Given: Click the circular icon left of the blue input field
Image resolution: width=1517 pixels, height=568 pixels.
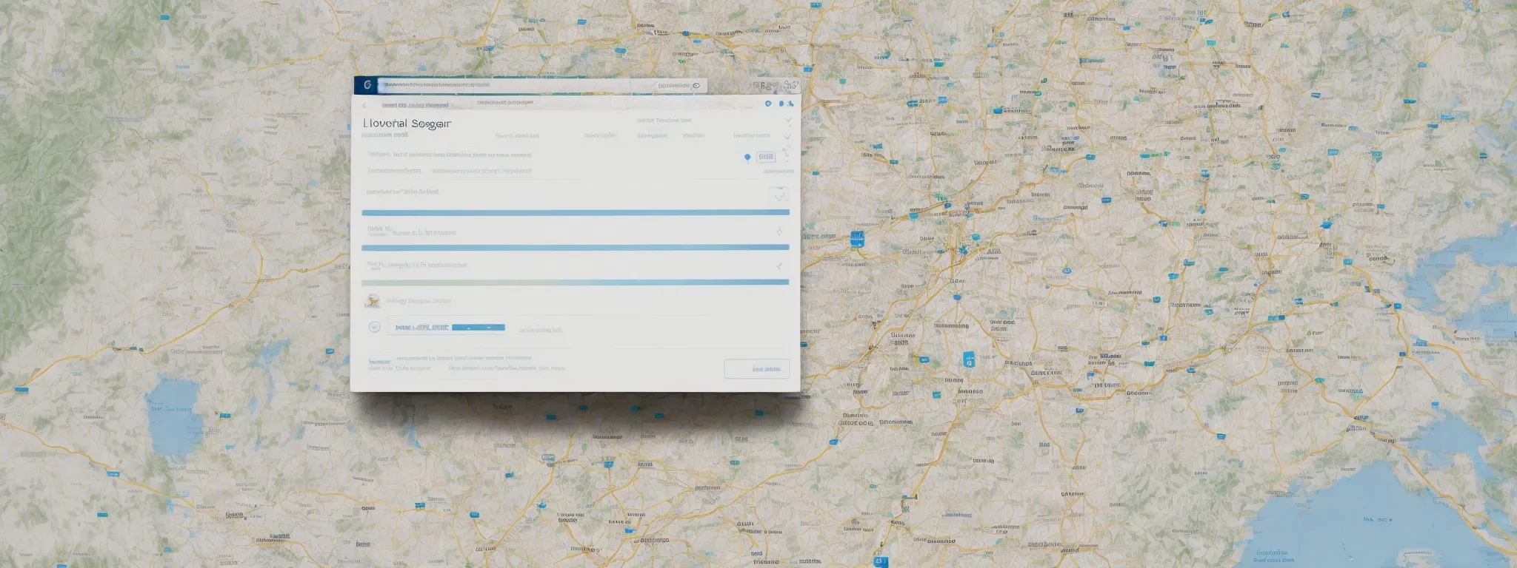Looking at the screenshot, I should (x=375, y=327).
